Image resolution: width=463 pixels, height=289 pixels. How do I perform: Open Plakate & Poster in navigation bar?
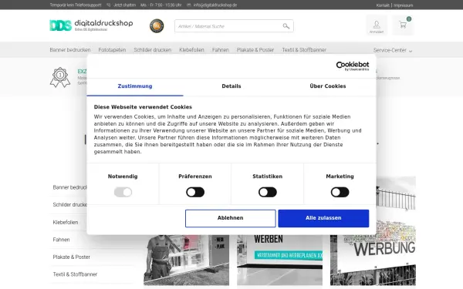[x=255, y=50]
